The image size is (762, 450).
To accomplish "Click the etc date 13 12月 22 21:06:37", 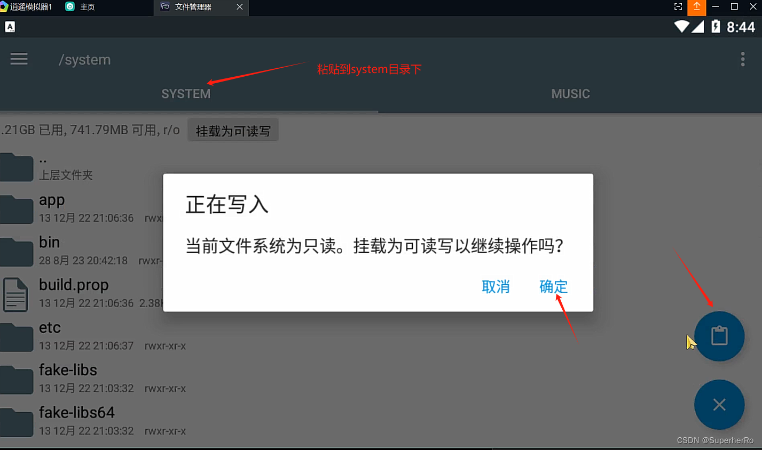I will [86, 346].
